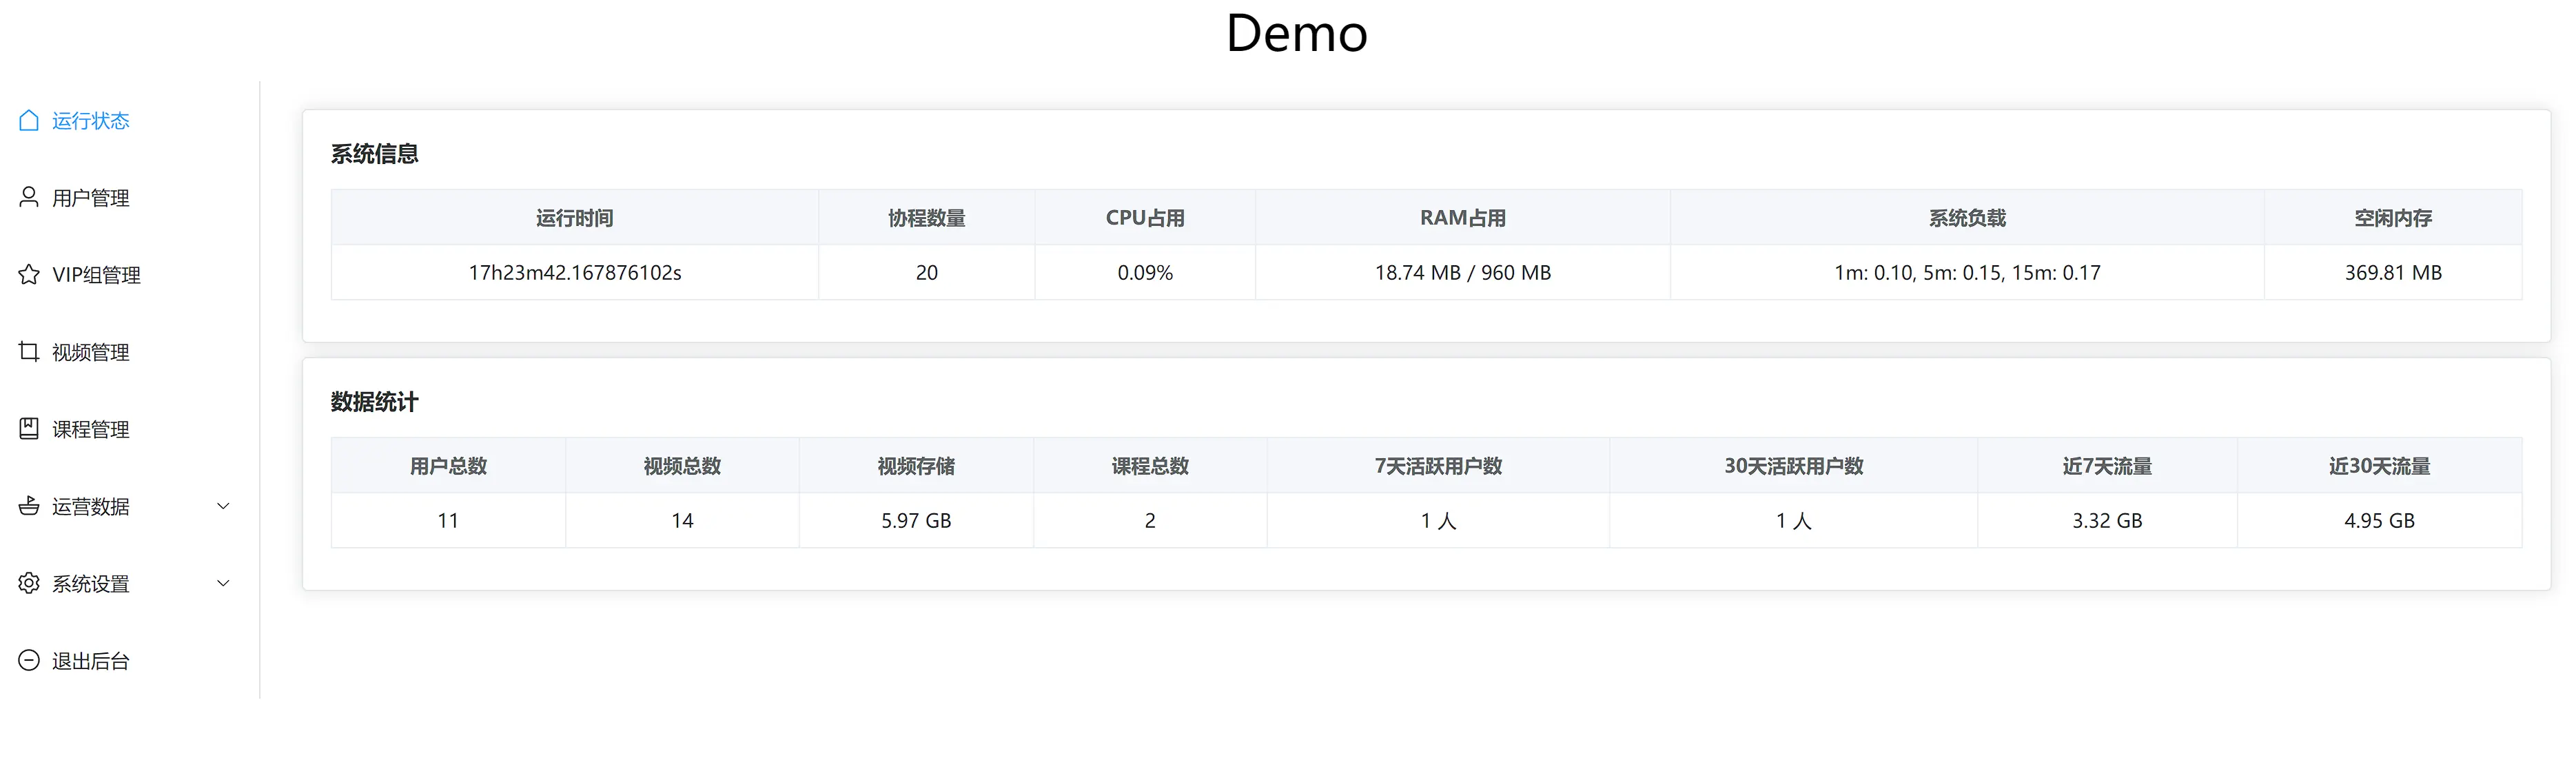Click the minus-circle icon beside 退出后台
The image size is (2576, 782).
29,660
